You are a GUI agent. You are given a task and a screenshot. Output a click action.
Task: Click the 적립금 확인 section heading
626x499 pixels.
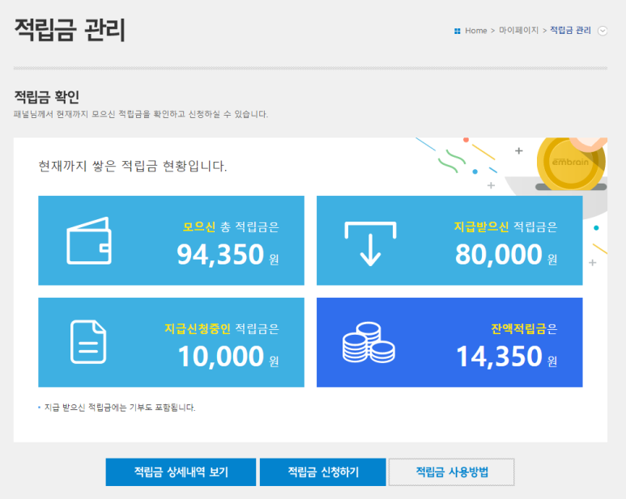pos(47,96)
